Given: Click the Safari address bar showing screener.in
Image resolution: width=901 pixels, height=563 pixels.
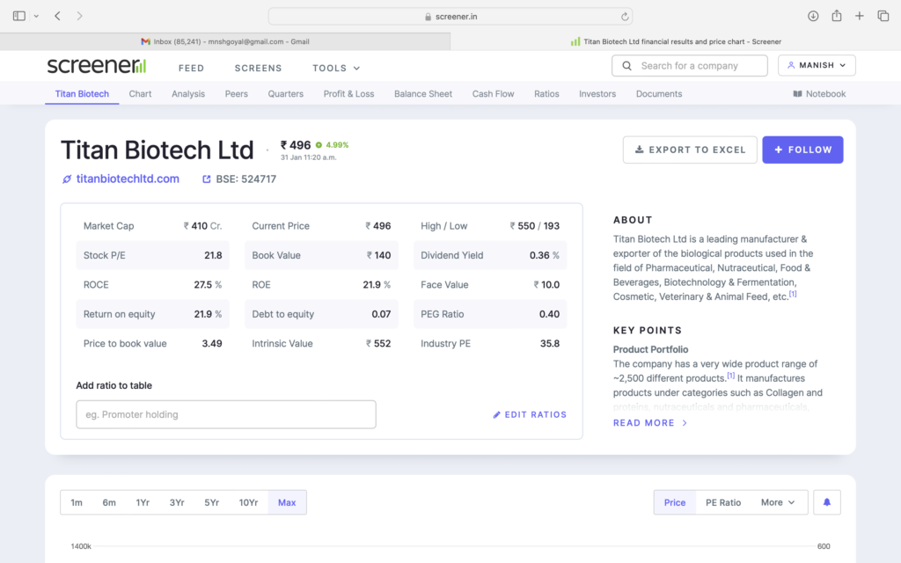Looking at the screenshot, I should 450,16.
